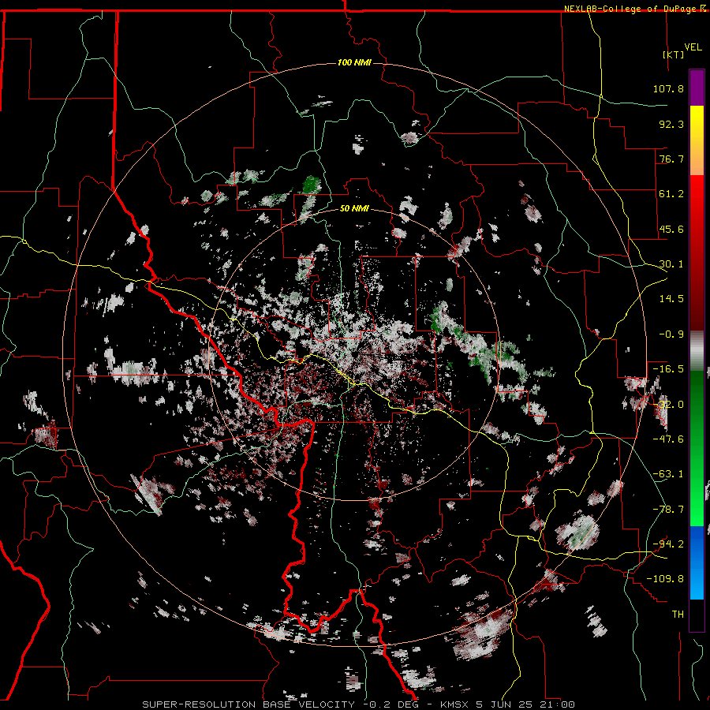Click the VEL legend title
The image size is (710, 710).
(x=693, y=47)
